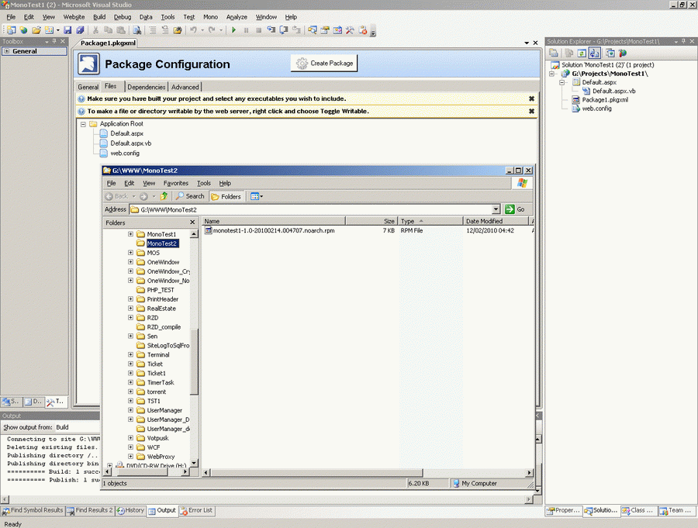Start debugging with green play icon
The height and width of the screenshot is (528, 698).
[233, 29]
